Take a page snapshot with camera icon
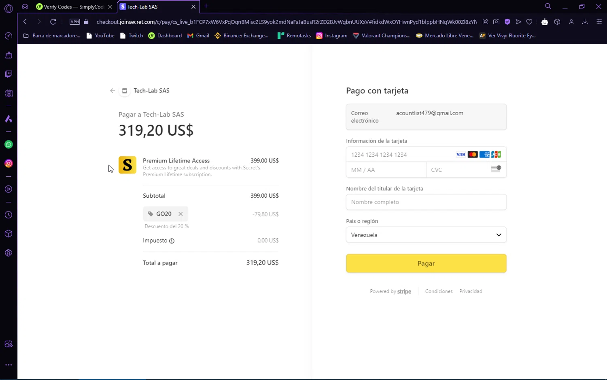This screenshot has width=607, height=380. (496, 22)
